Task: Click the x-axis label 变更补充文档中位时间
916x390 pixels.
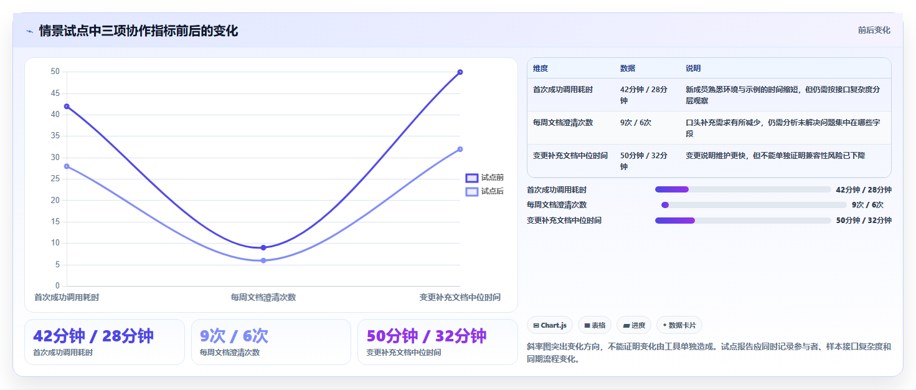Action: [460, 298]
